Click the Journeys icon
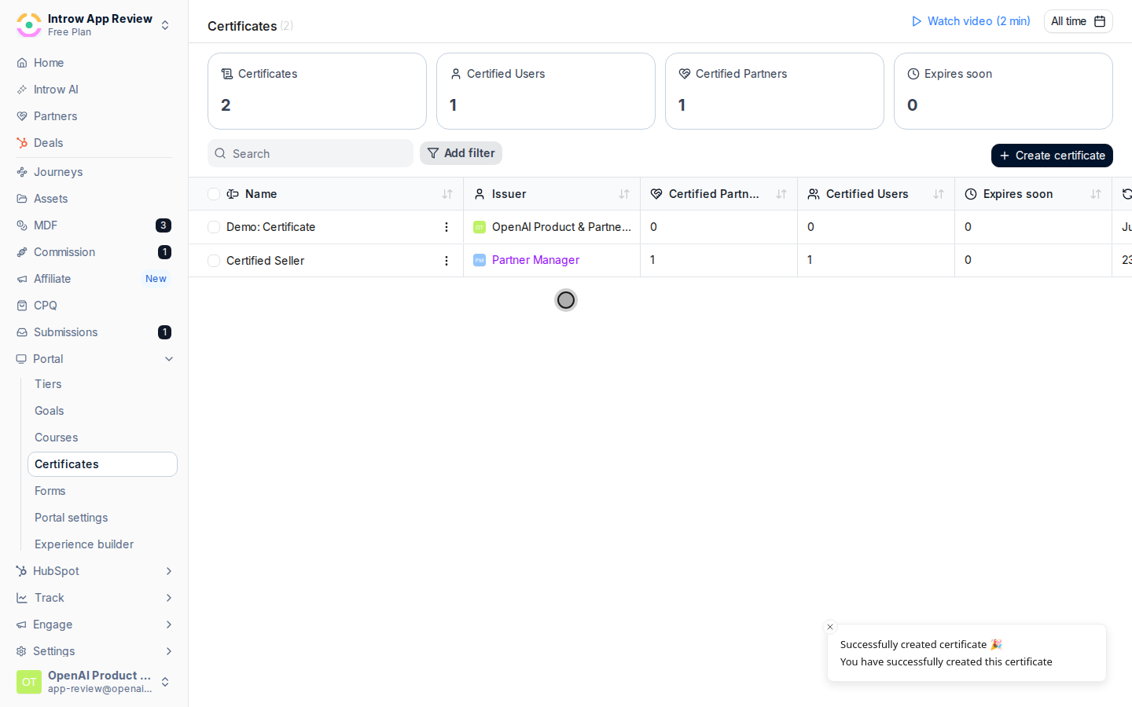 click(x=22, y=172)
